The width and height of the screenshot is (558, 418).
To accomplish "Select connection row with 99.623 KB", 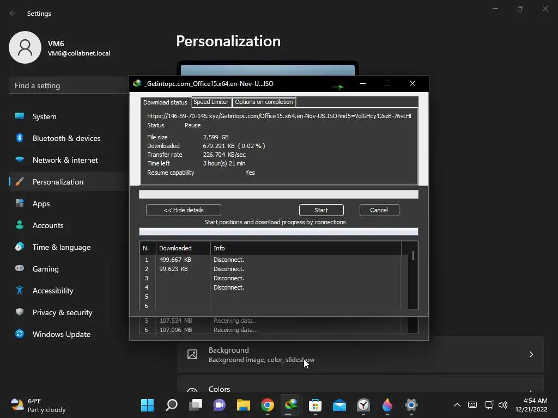I will 274,269.
